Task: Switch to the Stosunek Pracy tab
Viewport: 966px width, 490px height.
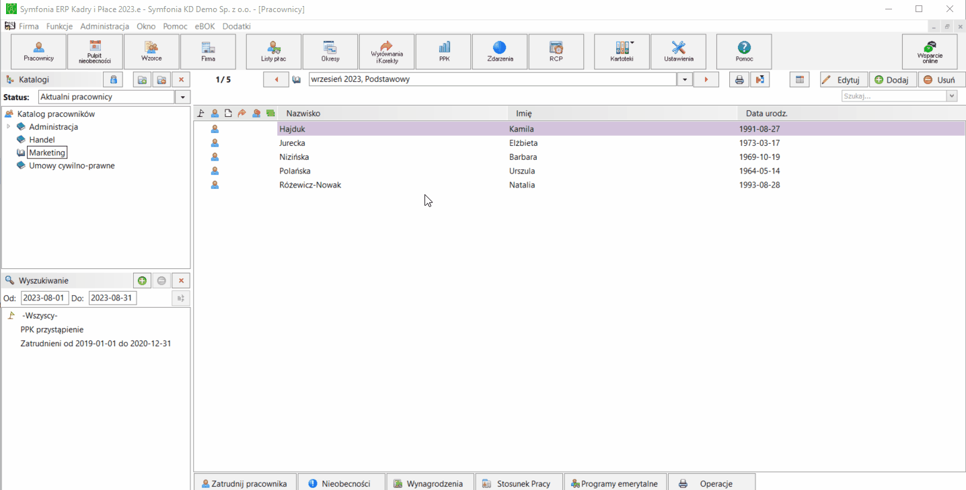Action: 518,483
